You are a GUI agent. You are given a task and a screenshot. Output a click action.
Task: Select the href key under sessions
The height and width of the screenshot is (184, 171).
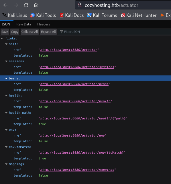[x=18, y=67]
